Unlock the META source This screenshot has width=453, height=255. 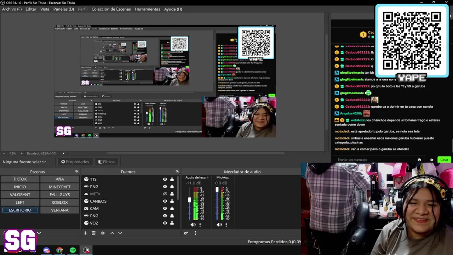[172, 194]
